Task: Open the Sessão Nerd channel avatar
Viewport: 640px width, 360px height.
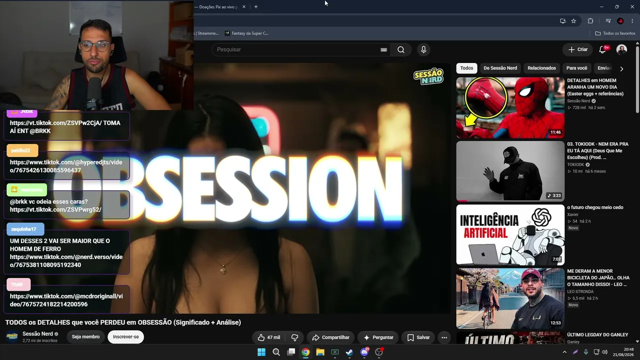Action: [12, 336]
